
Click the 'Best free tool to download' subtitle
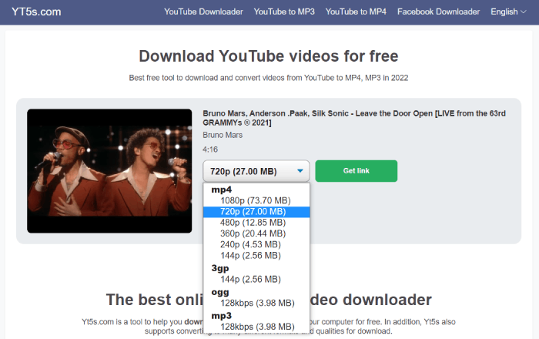pos(269,78)
